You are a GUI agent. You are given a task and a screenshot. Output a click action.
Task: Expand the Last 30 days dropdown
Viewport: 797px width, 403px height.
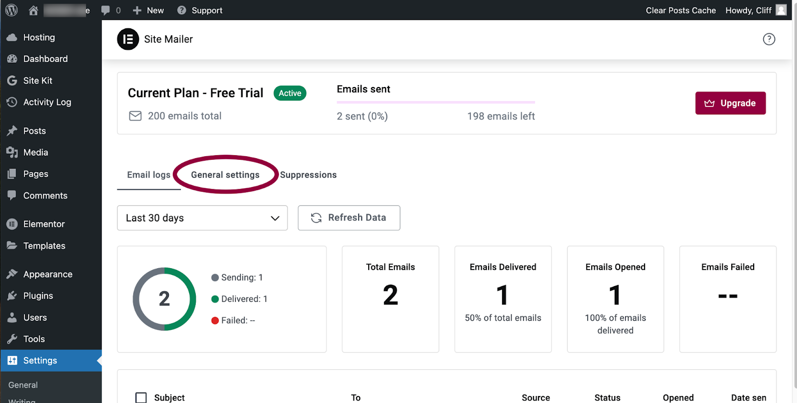[202, 218]
